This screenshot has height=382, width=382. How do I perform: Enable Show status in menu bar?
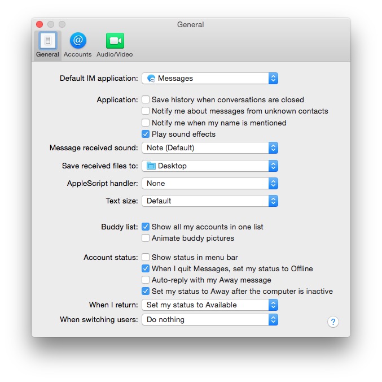146,257
